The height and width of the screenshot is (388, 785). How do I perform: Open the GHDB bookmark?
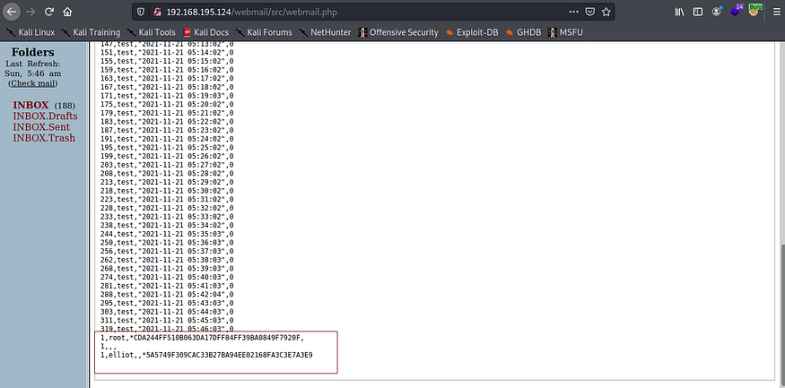coord(523,32)
